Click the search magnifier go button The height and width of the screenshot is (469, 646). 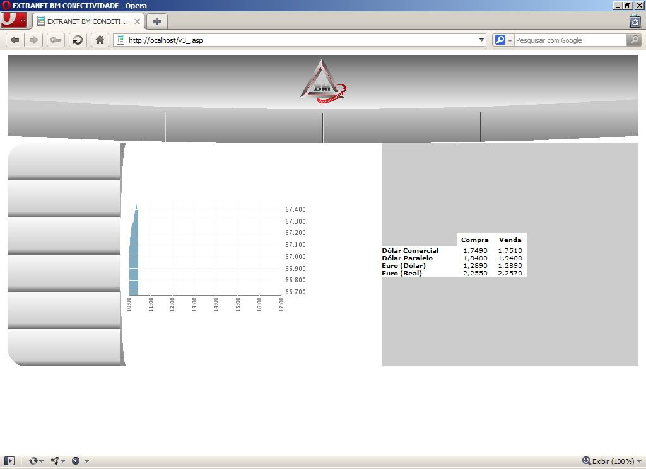634,40
